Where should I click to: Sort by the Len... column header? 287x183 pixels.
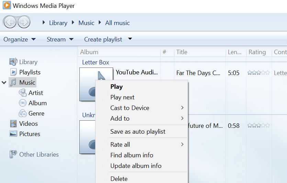pos(236,52)
